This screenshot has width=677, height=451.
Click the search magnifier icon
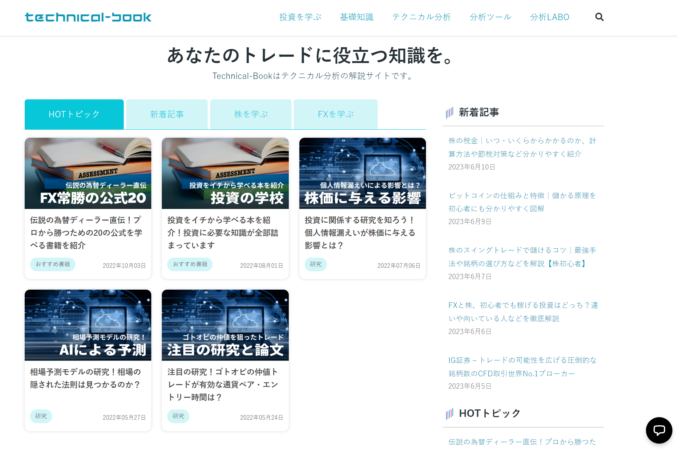click(599, 17)
